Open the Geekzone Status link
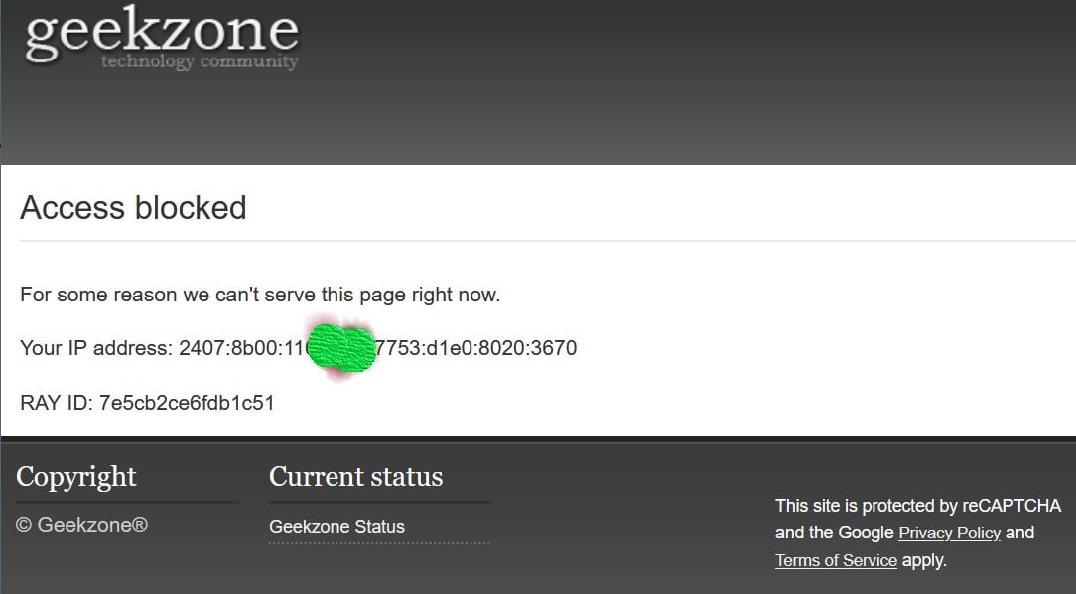Viewport: 1076px width, 594px height. point(336,527)
